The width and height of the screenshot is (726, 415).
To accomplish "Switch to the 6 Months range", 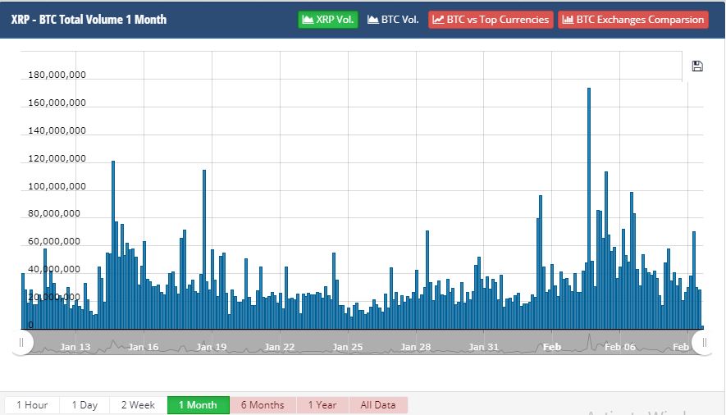I will pyautogui.click(x=263, y=405).
